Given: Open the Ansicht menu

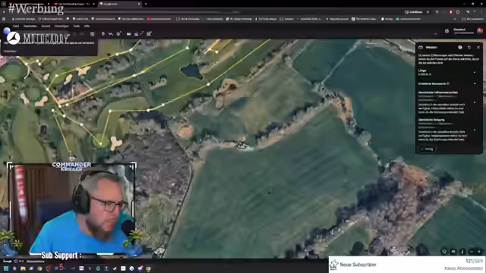Looking at the screenshot, I should tap(46, 26).
